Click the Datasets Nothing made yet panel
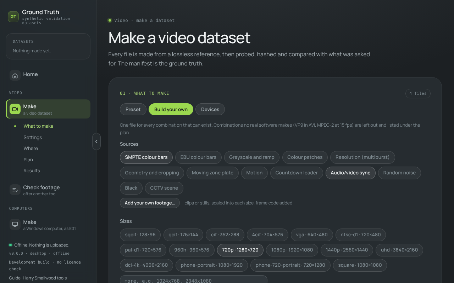Screen dimensions: 454x283 (48, 46)
